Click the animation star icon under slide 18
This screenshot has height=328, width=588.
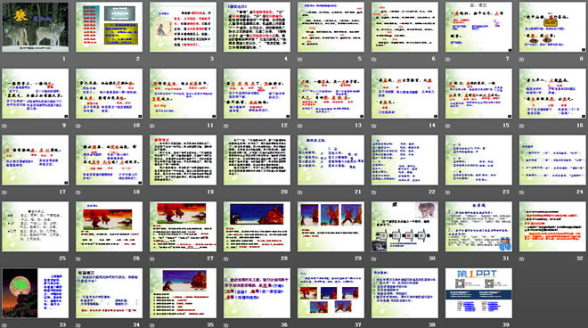tap(78, 193)
